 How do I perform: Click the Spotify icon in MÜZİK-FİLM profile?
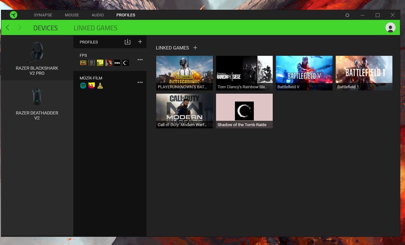(83, 85)
